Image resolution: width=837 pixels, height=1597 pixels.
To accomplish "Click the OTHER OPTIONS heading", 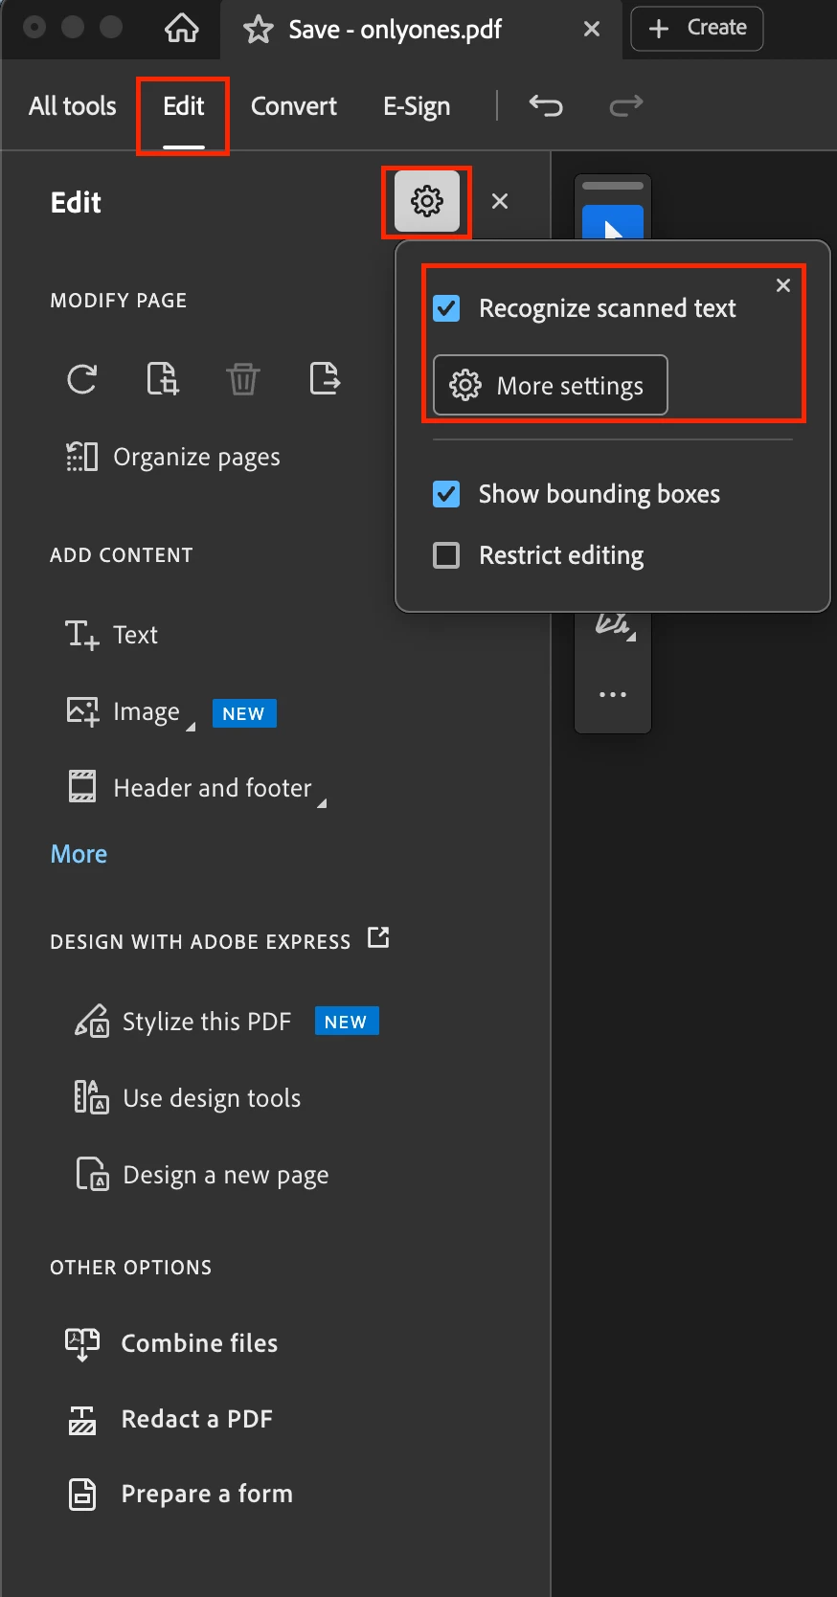I will (x=131, y=1268).
